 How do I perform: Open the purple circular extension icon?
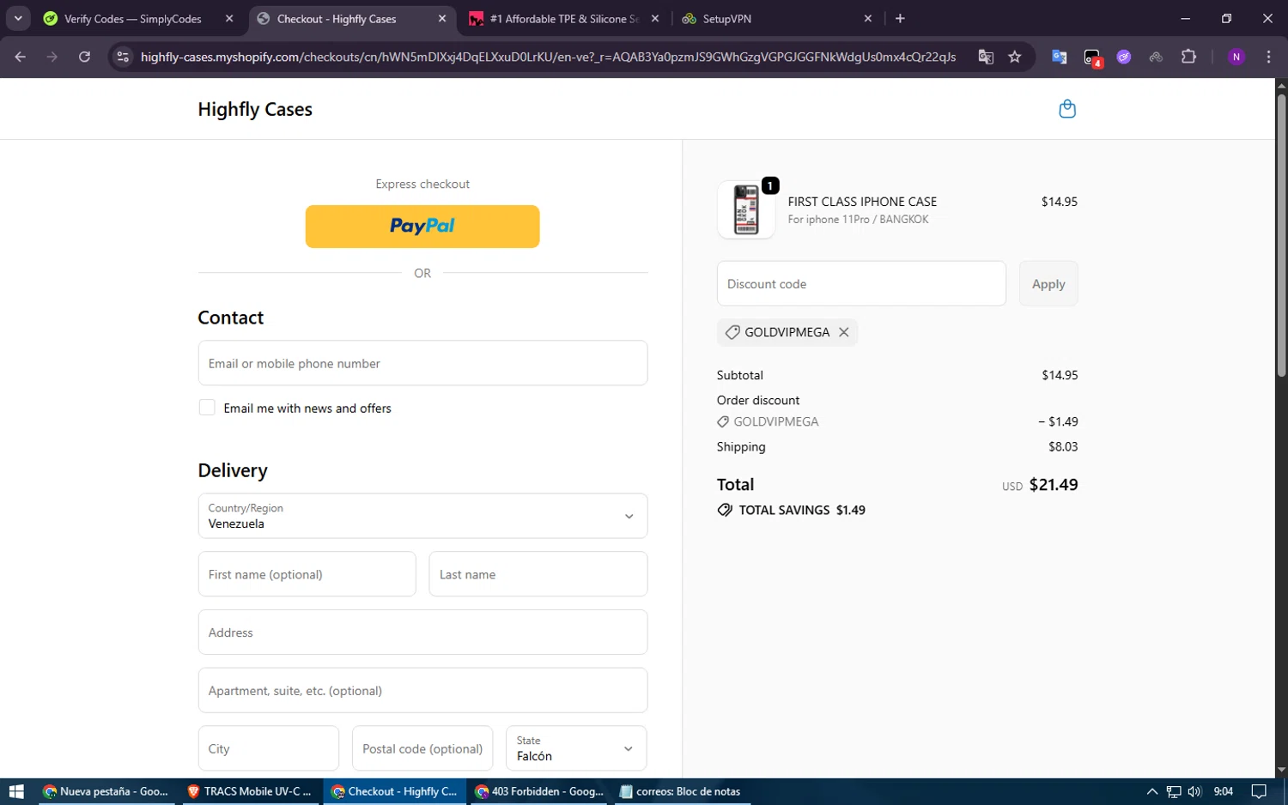point(1124,57)
